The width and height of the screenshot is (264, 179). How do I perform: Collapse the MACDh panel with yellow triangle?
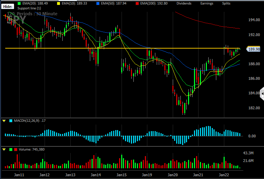(4, 121)
